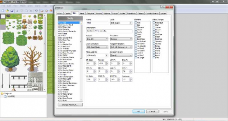Increase the SP Cost spinner value
Image resolution: width=228 pixels, height=121 pixels.
[95, 63]
